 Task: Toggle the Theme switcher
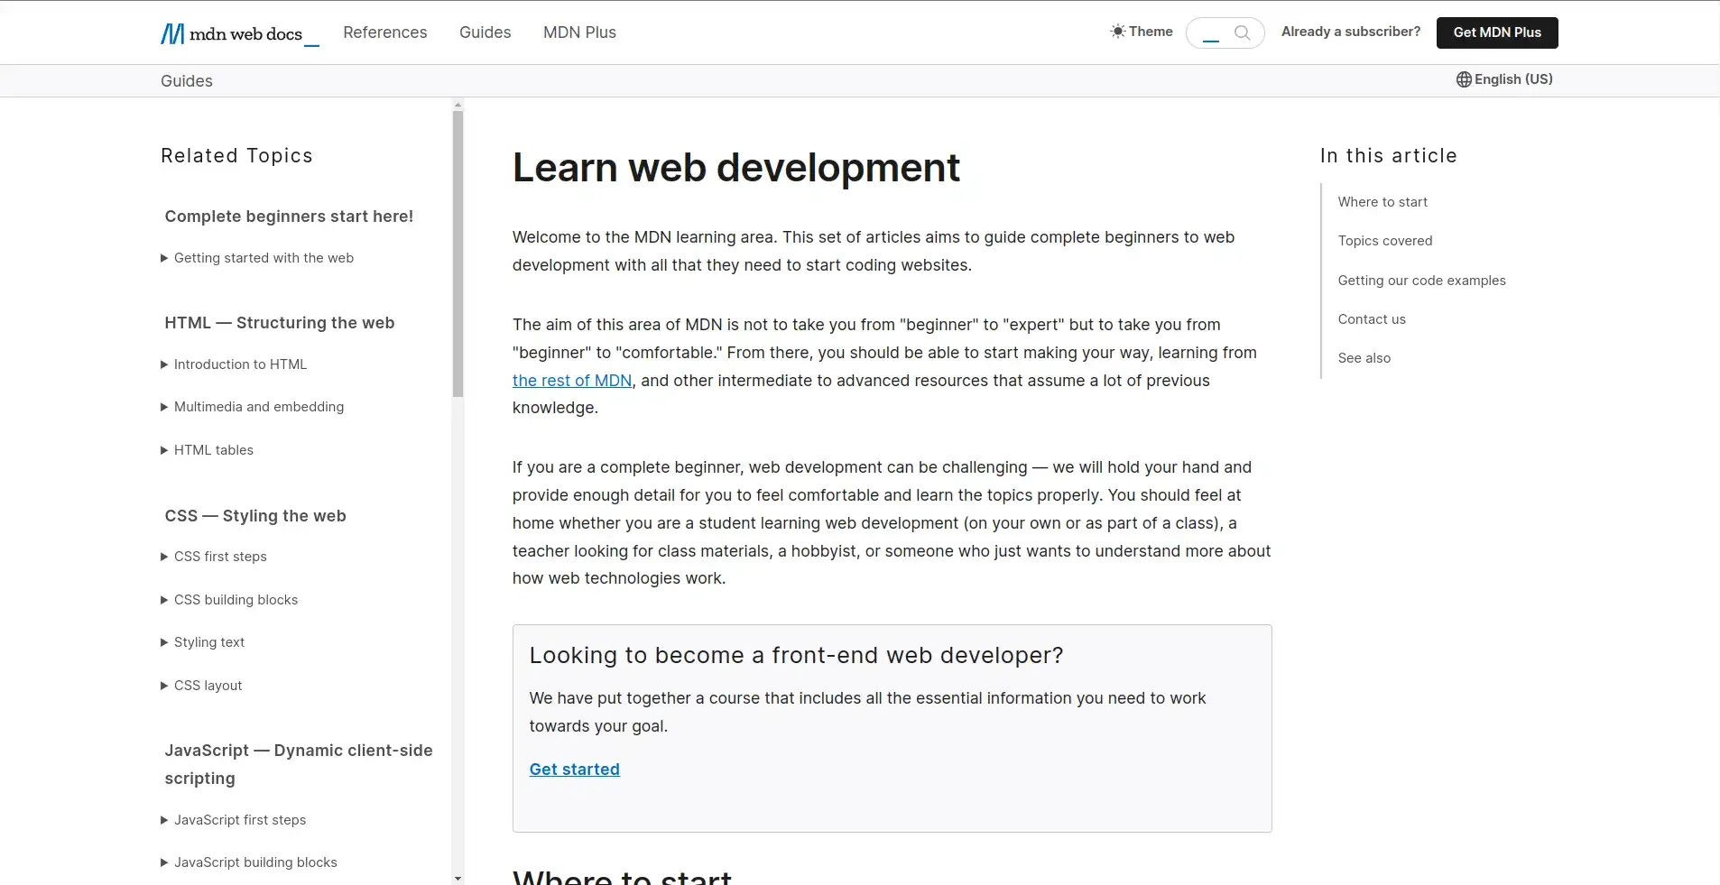coord(1143,32)
